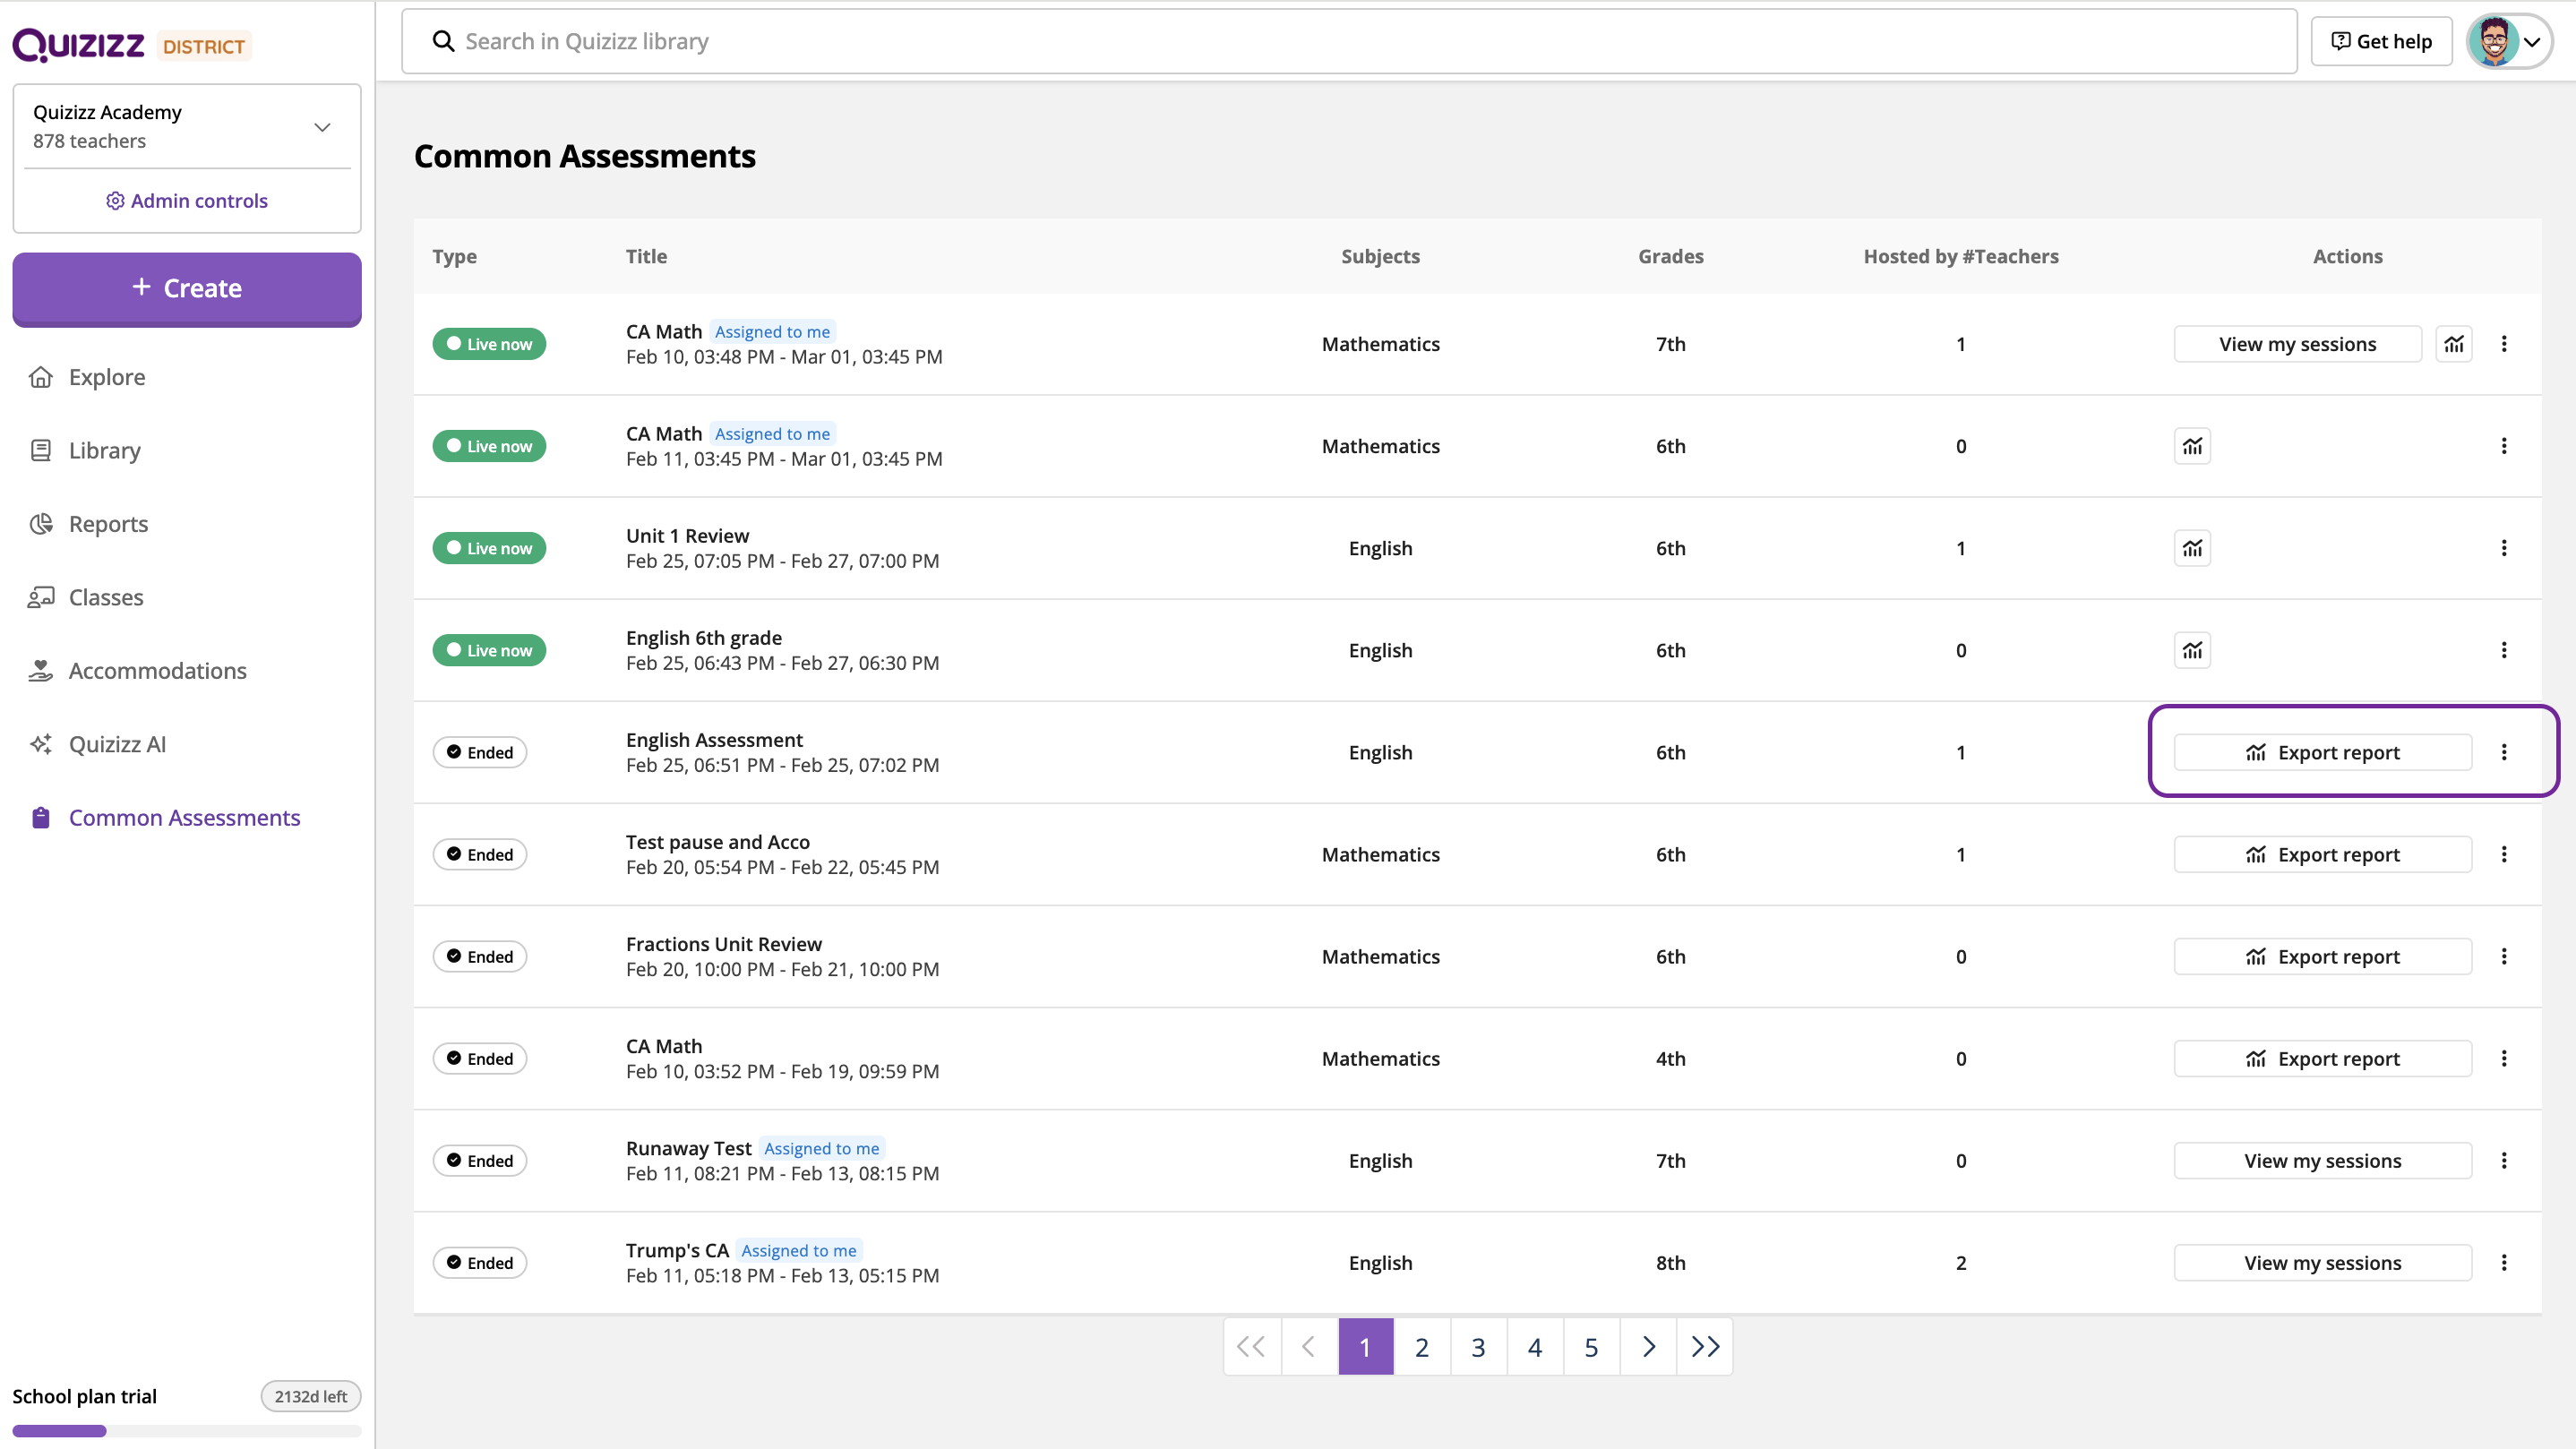Viewport: 2576px width, 1449px height.
Task: Open more options for Fractions Unit Review
Action: 2504,956
